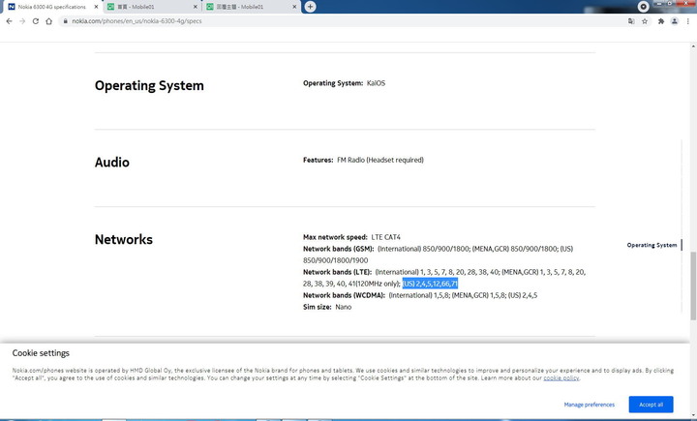
Task: Open the cookie policy link
Action: [561, 377]
